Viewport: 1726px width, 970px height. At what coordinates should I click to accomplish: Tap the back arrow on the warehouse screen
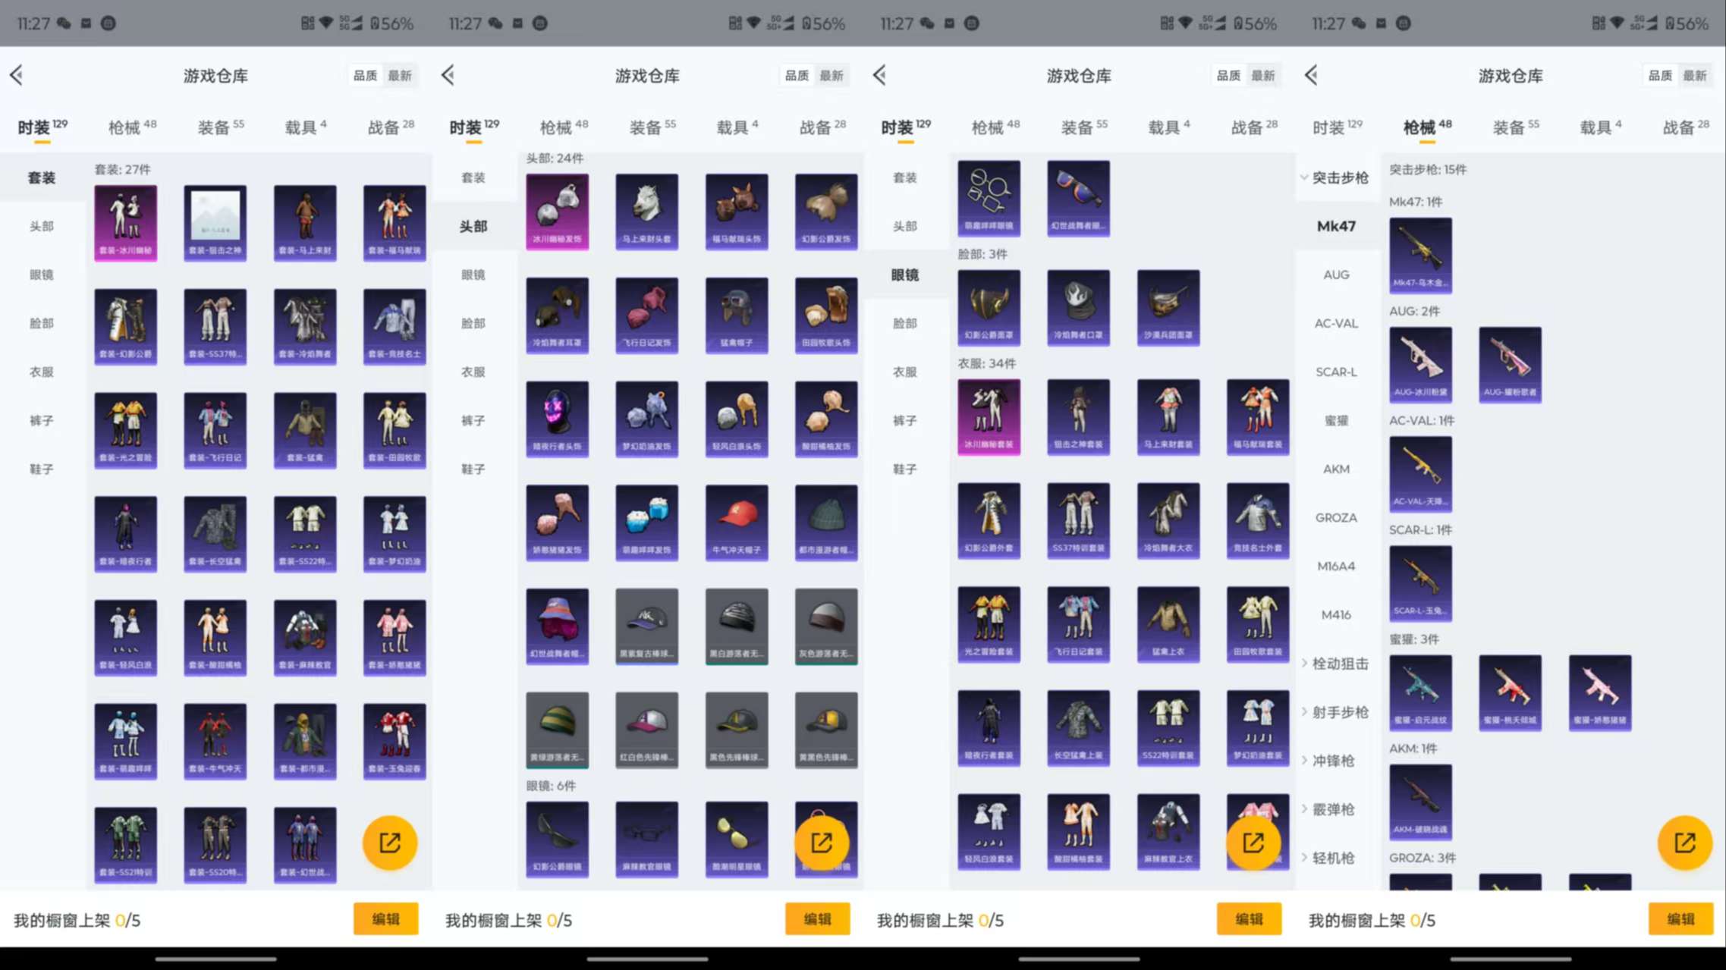tap(17, 75)
